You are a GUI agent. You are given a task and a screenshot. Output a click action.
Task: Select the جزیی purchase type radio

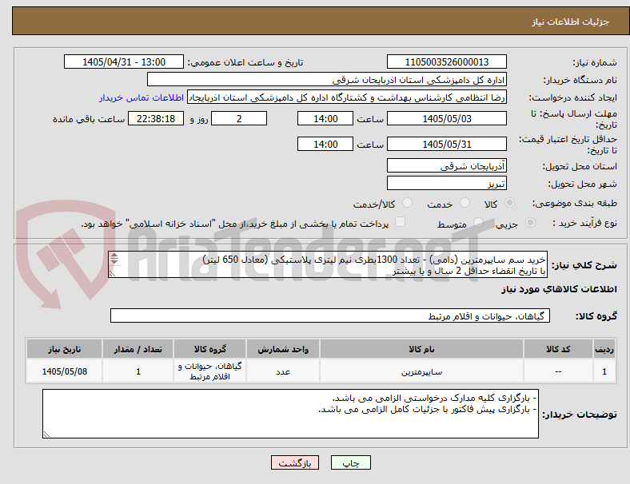pos(530,223)
